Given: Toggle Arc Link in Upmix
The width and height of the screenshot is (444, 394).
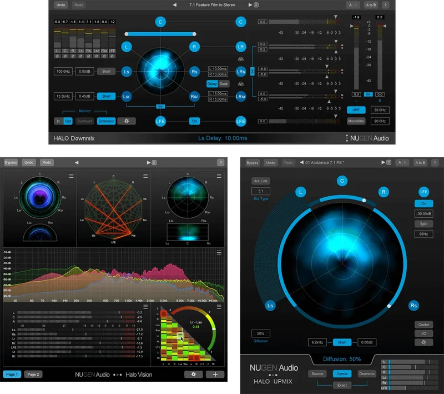Looking at the screenshot, I should point(260,181).
